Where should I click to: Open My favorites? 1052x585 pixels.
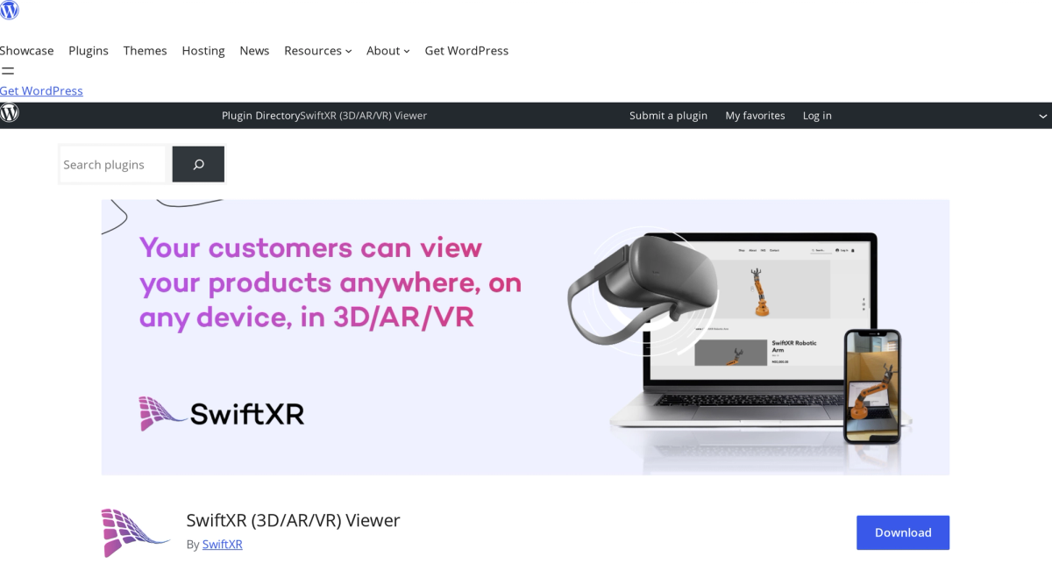pos(755,116)
